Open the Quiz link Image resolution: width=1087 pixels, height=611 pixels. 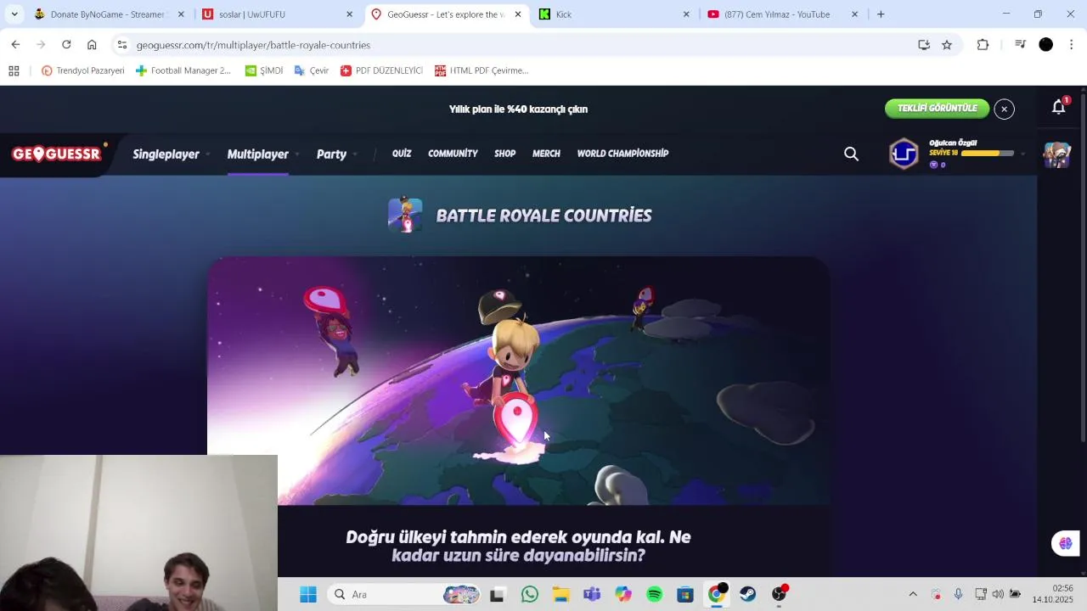[402, 154]
